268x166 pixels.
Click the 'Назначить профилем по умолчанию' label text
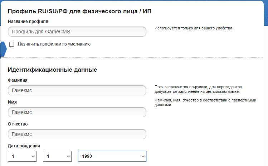(x=54, y=44)
